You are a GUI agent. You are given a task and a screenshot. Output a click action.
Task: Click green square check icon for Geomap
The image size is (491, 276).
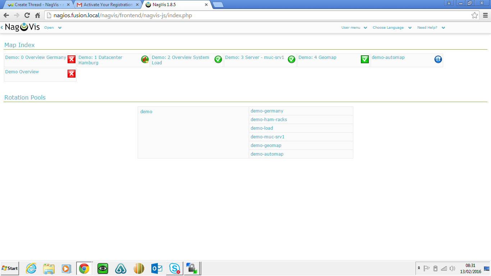click(x=365, y=59)
